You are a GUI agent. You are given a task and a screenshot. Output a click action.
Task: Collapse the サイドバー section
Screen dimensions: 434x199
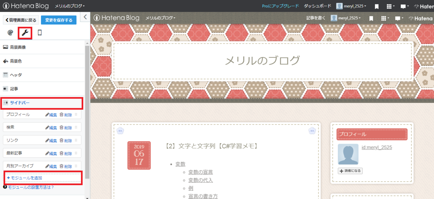(42, 103)
